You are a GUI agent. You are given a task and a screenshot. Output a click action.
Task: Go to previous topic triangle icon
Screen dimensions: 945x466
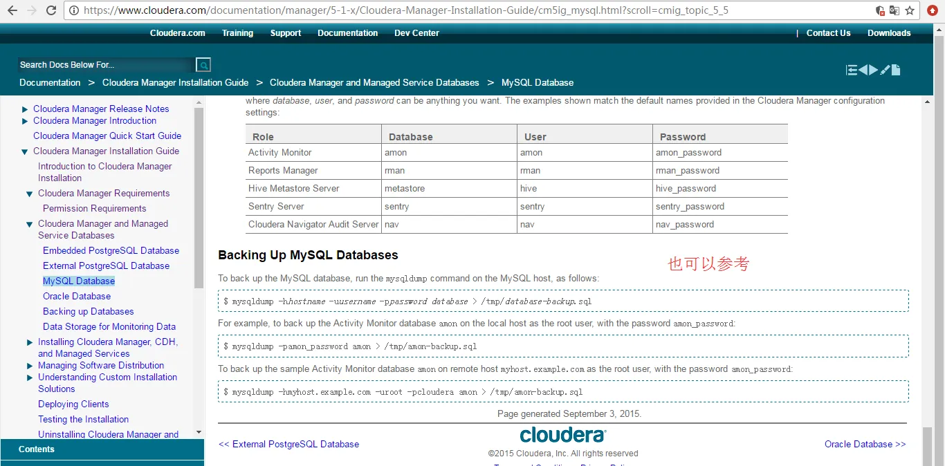(x=863, y=70)
